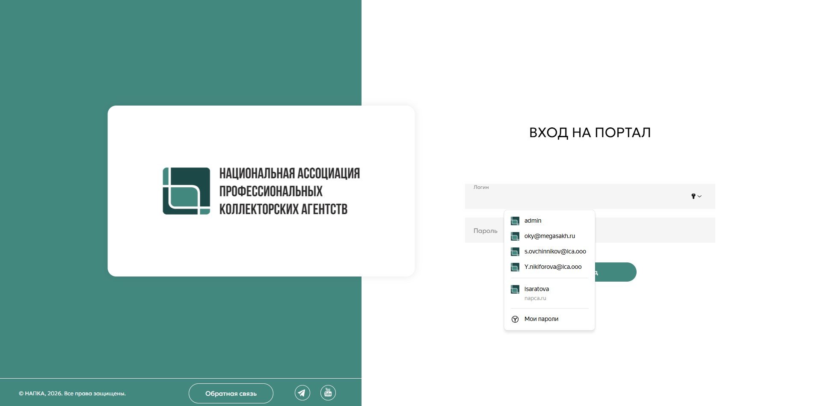Image resolution: width=815 pixels, height=406 pixels.
Task: Click the © НАПКА, 2026 copyright text
Action: 72,394
